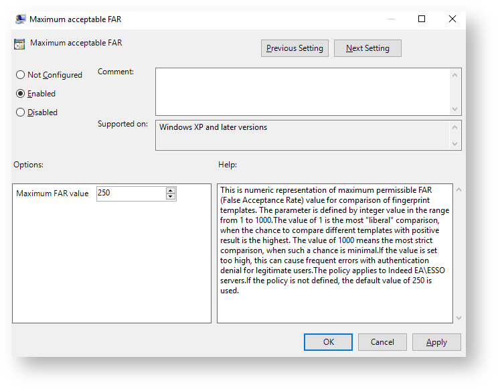Click the policy setting icon beside the heading
The image size is (498, 389).
[x=19, y=44]
